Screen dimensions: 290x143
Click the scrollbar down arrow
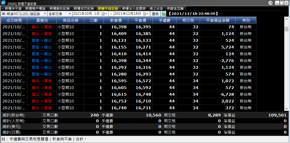286,109
